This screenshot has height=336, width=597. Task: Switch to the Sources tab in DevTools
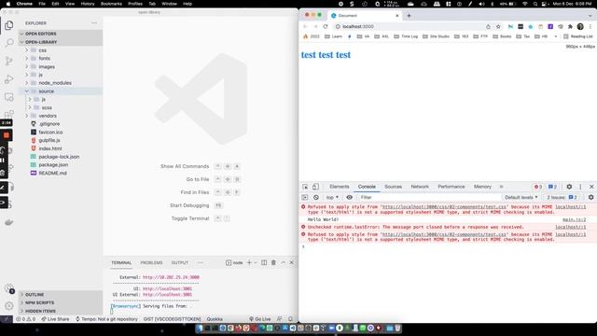394,187
